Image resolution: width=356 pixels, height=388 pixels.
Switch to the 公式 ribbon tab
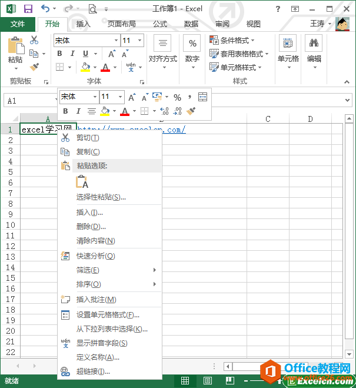click(x=160, y=24)
